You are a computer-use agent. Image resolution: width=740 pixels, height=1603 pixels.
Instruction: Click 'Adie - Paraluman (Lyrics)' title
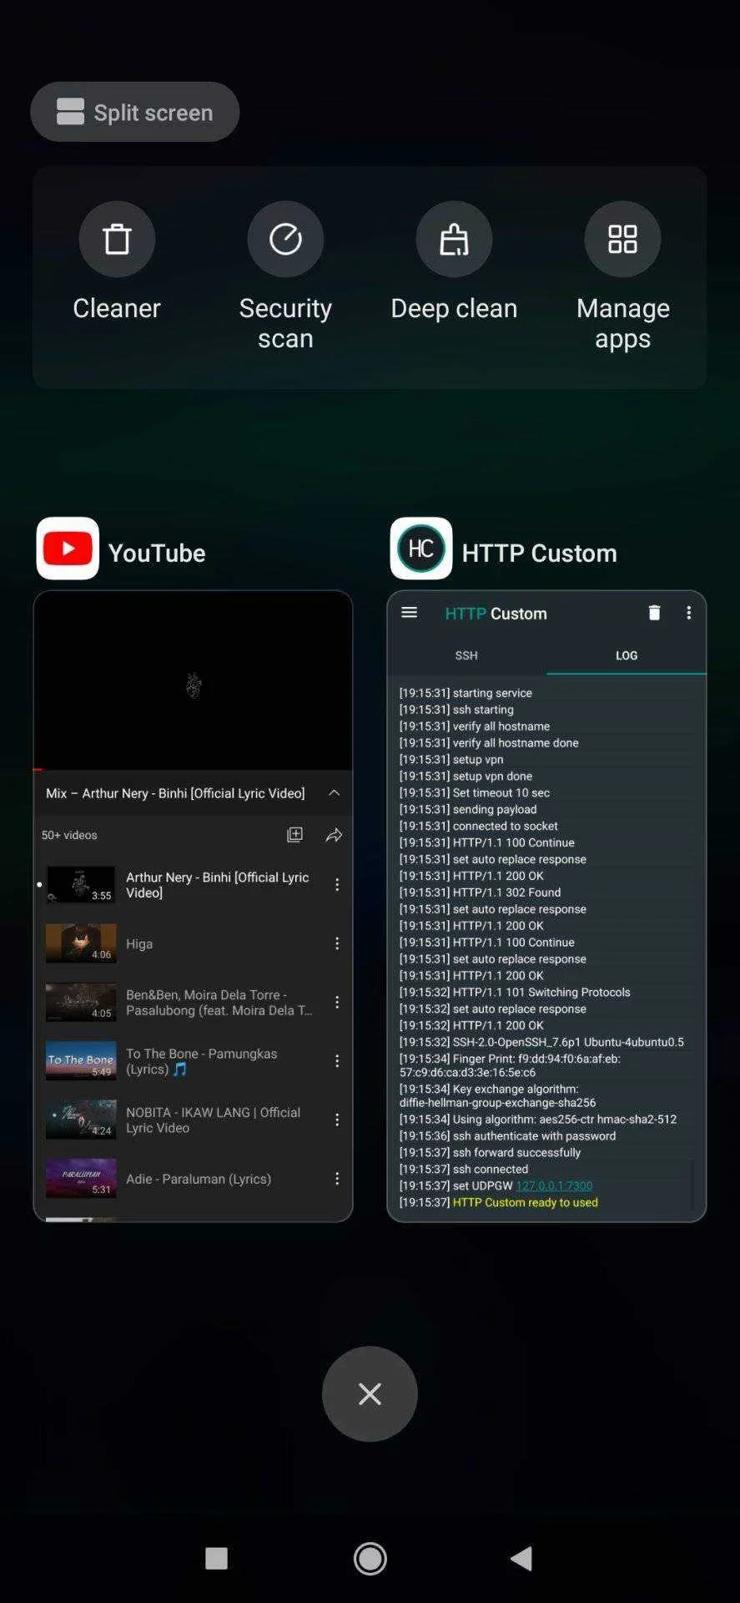199,1179
